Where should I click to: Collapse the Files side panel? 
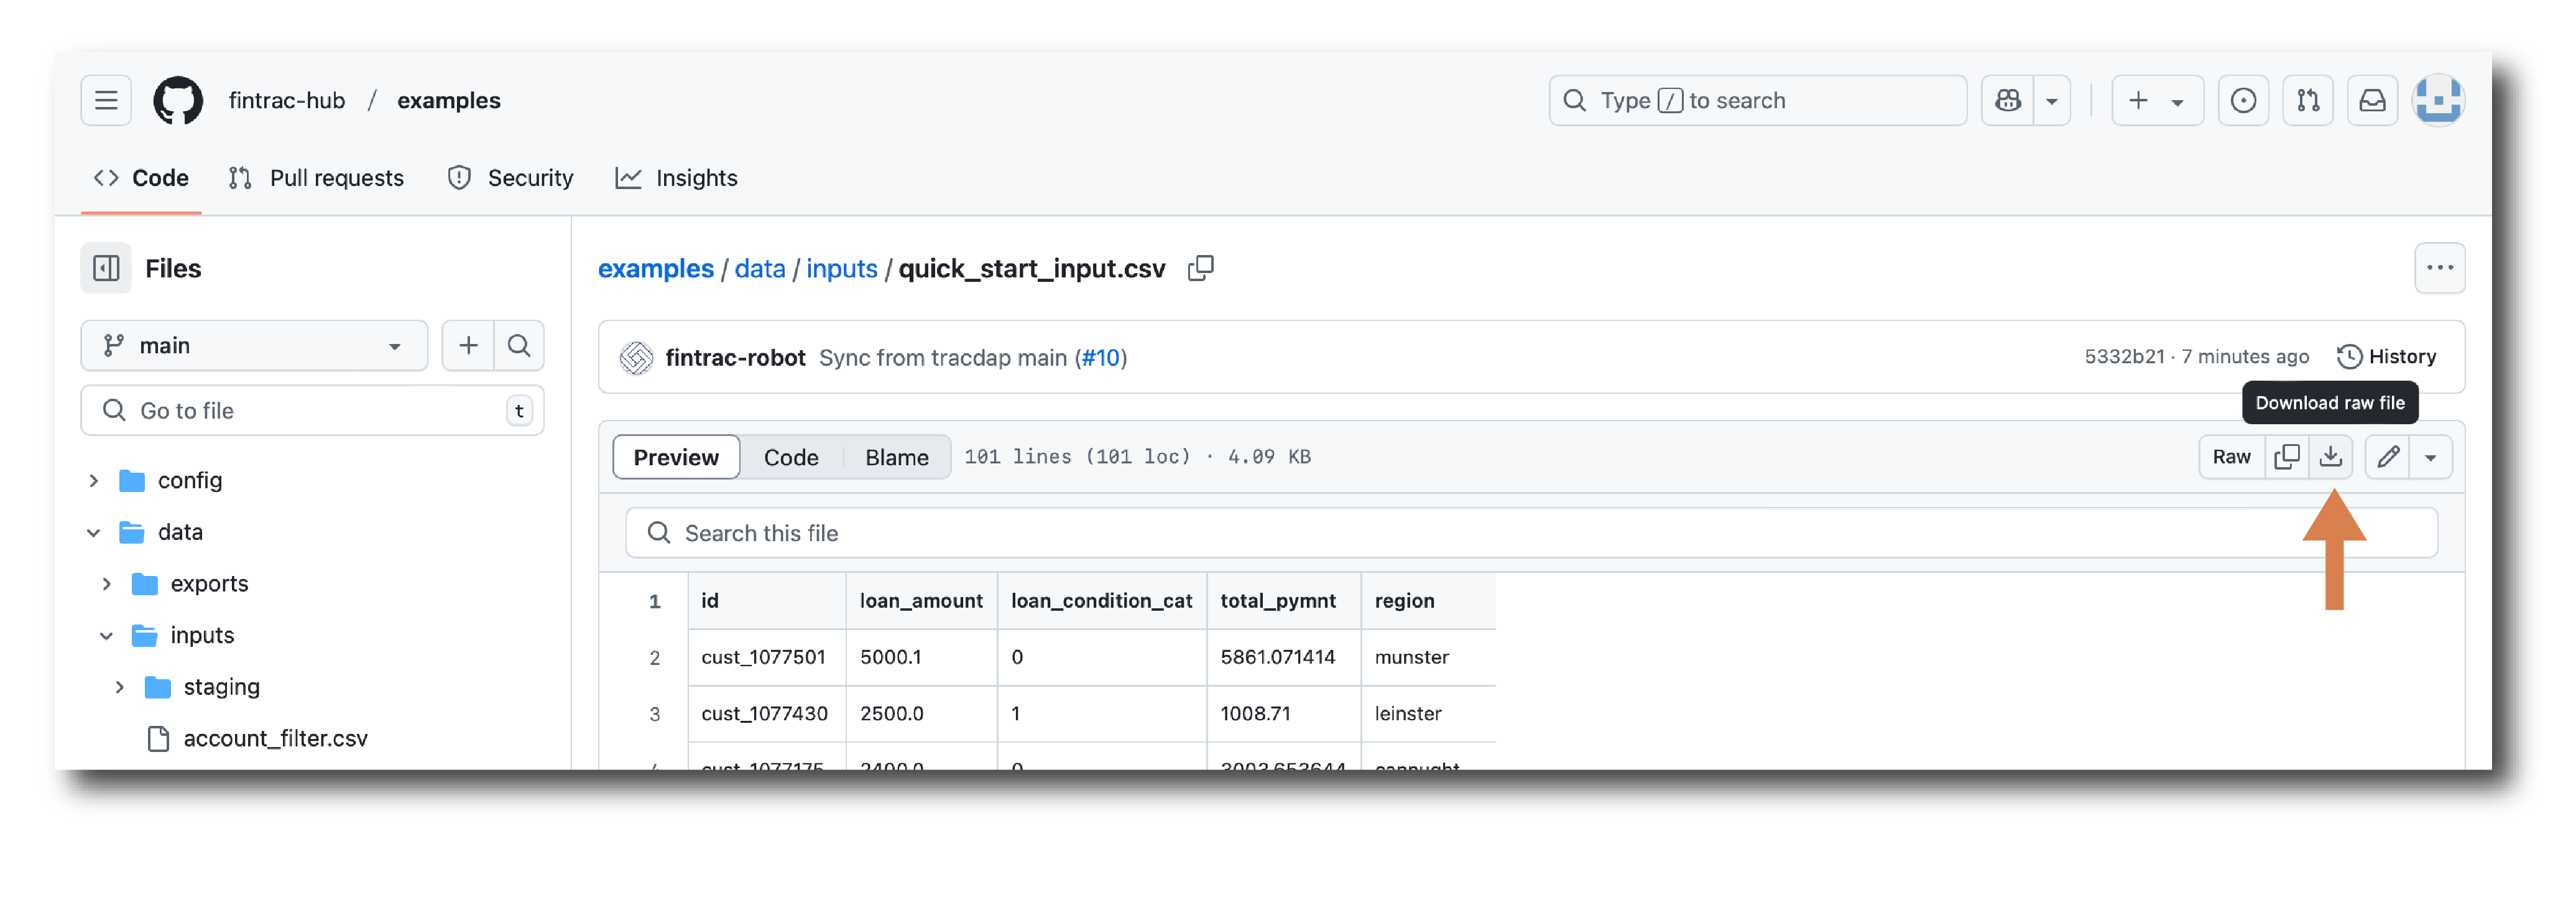pyautogui.click(x=106, y=268)
